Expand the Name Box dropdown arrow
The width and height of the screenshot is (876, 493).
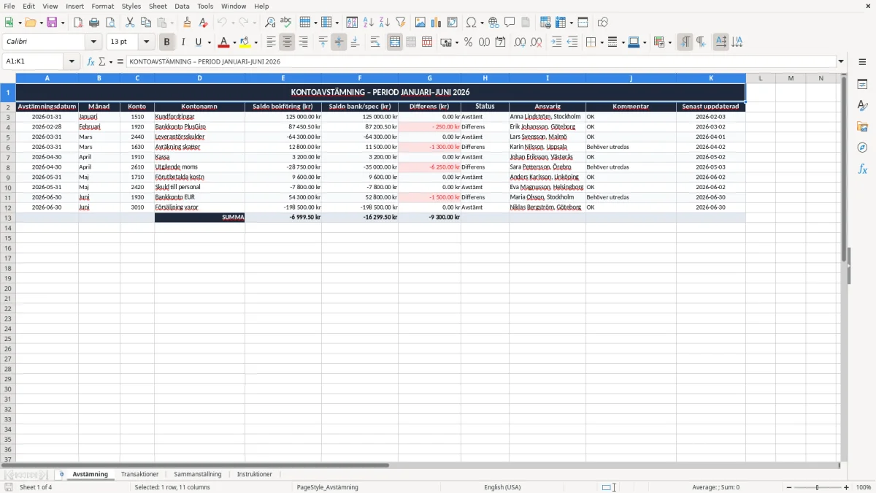[x=72, y=61]
